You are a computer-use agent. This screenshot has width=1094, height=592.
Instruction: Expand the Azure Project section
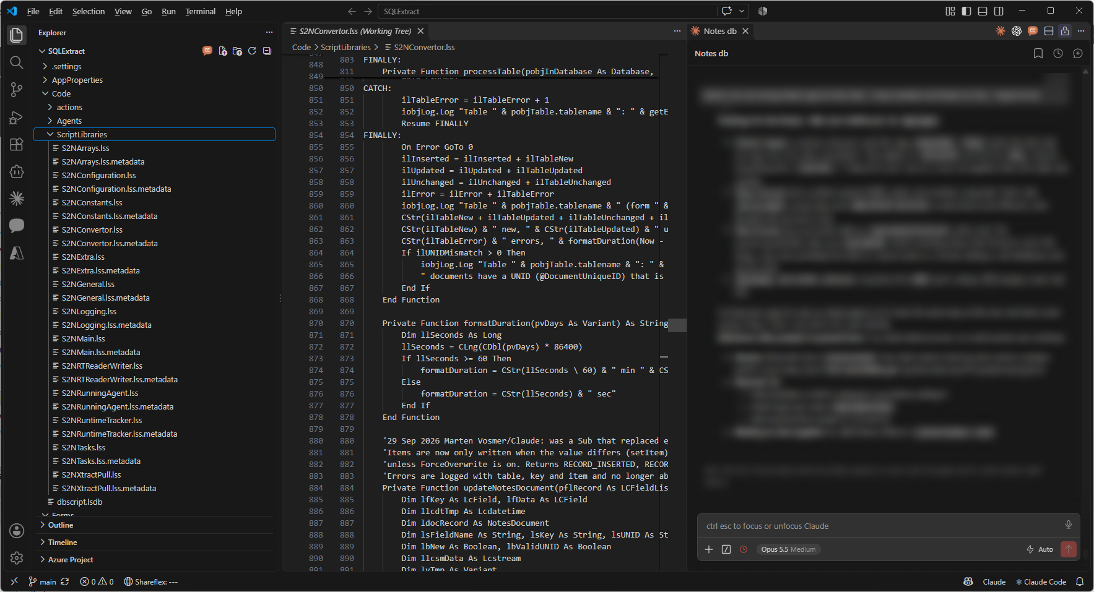pyautogui.click(x=154, y=559)
